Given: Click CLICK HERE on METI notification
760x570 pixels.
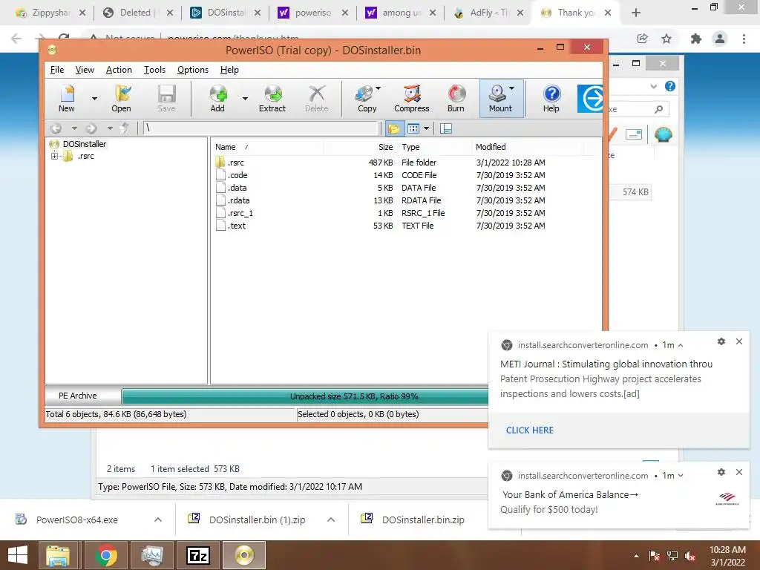Looking at the screenshot, I should pyautogui.click(x=529, y=430).
